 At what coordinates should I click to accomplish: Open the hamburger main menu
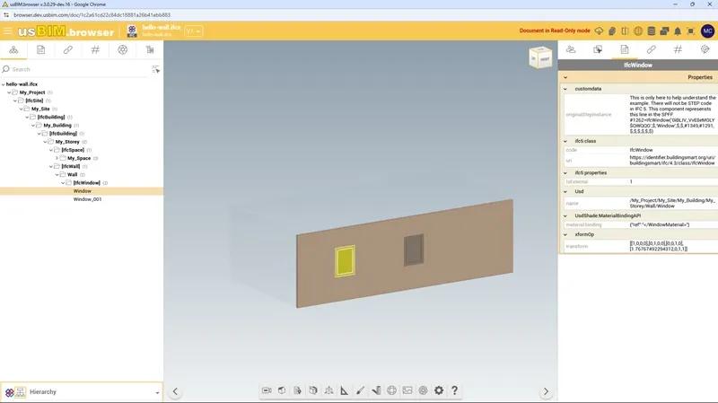click(8, 31)
